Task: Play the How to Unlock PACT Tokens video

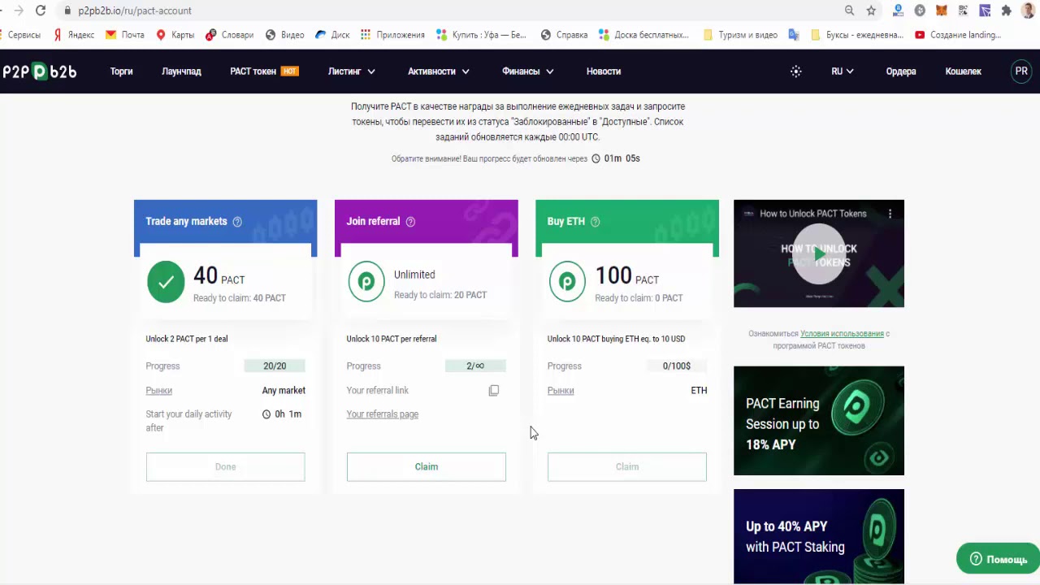Action: [818, 254]
